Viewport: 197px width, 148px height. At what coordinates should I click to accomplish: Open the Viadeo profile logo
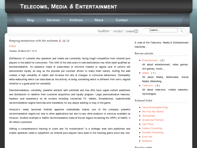pyautogui.click(x=118, y=31)
